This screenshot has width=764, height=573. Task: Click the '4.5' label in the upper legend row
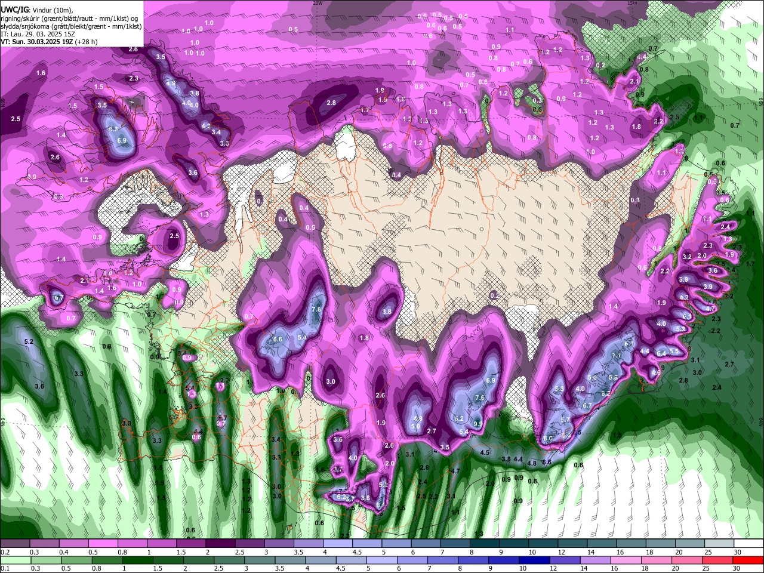coord(358,552)
